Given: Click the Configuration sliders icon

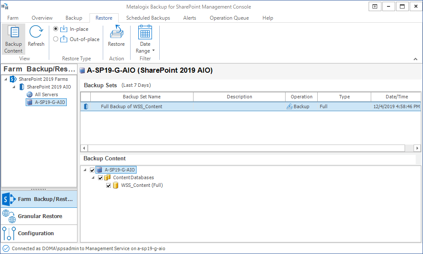Looking at the screenshot, I should click(x=9, y=233).
